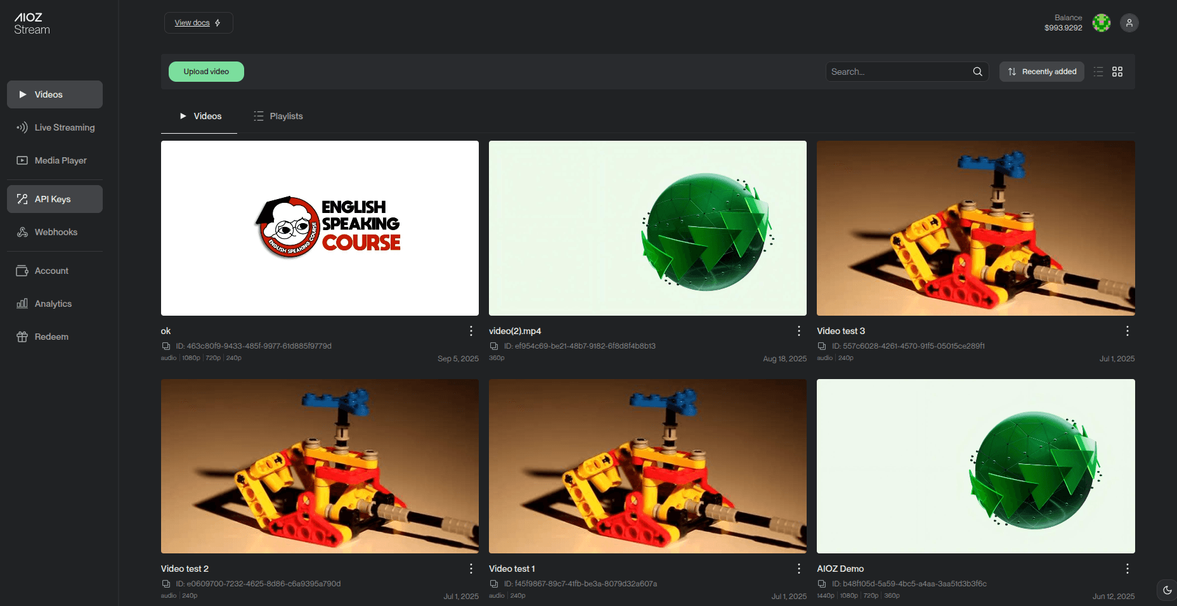Go to Webhooks page
This screenshot has height=606, width=1177.
click(55, 232)
